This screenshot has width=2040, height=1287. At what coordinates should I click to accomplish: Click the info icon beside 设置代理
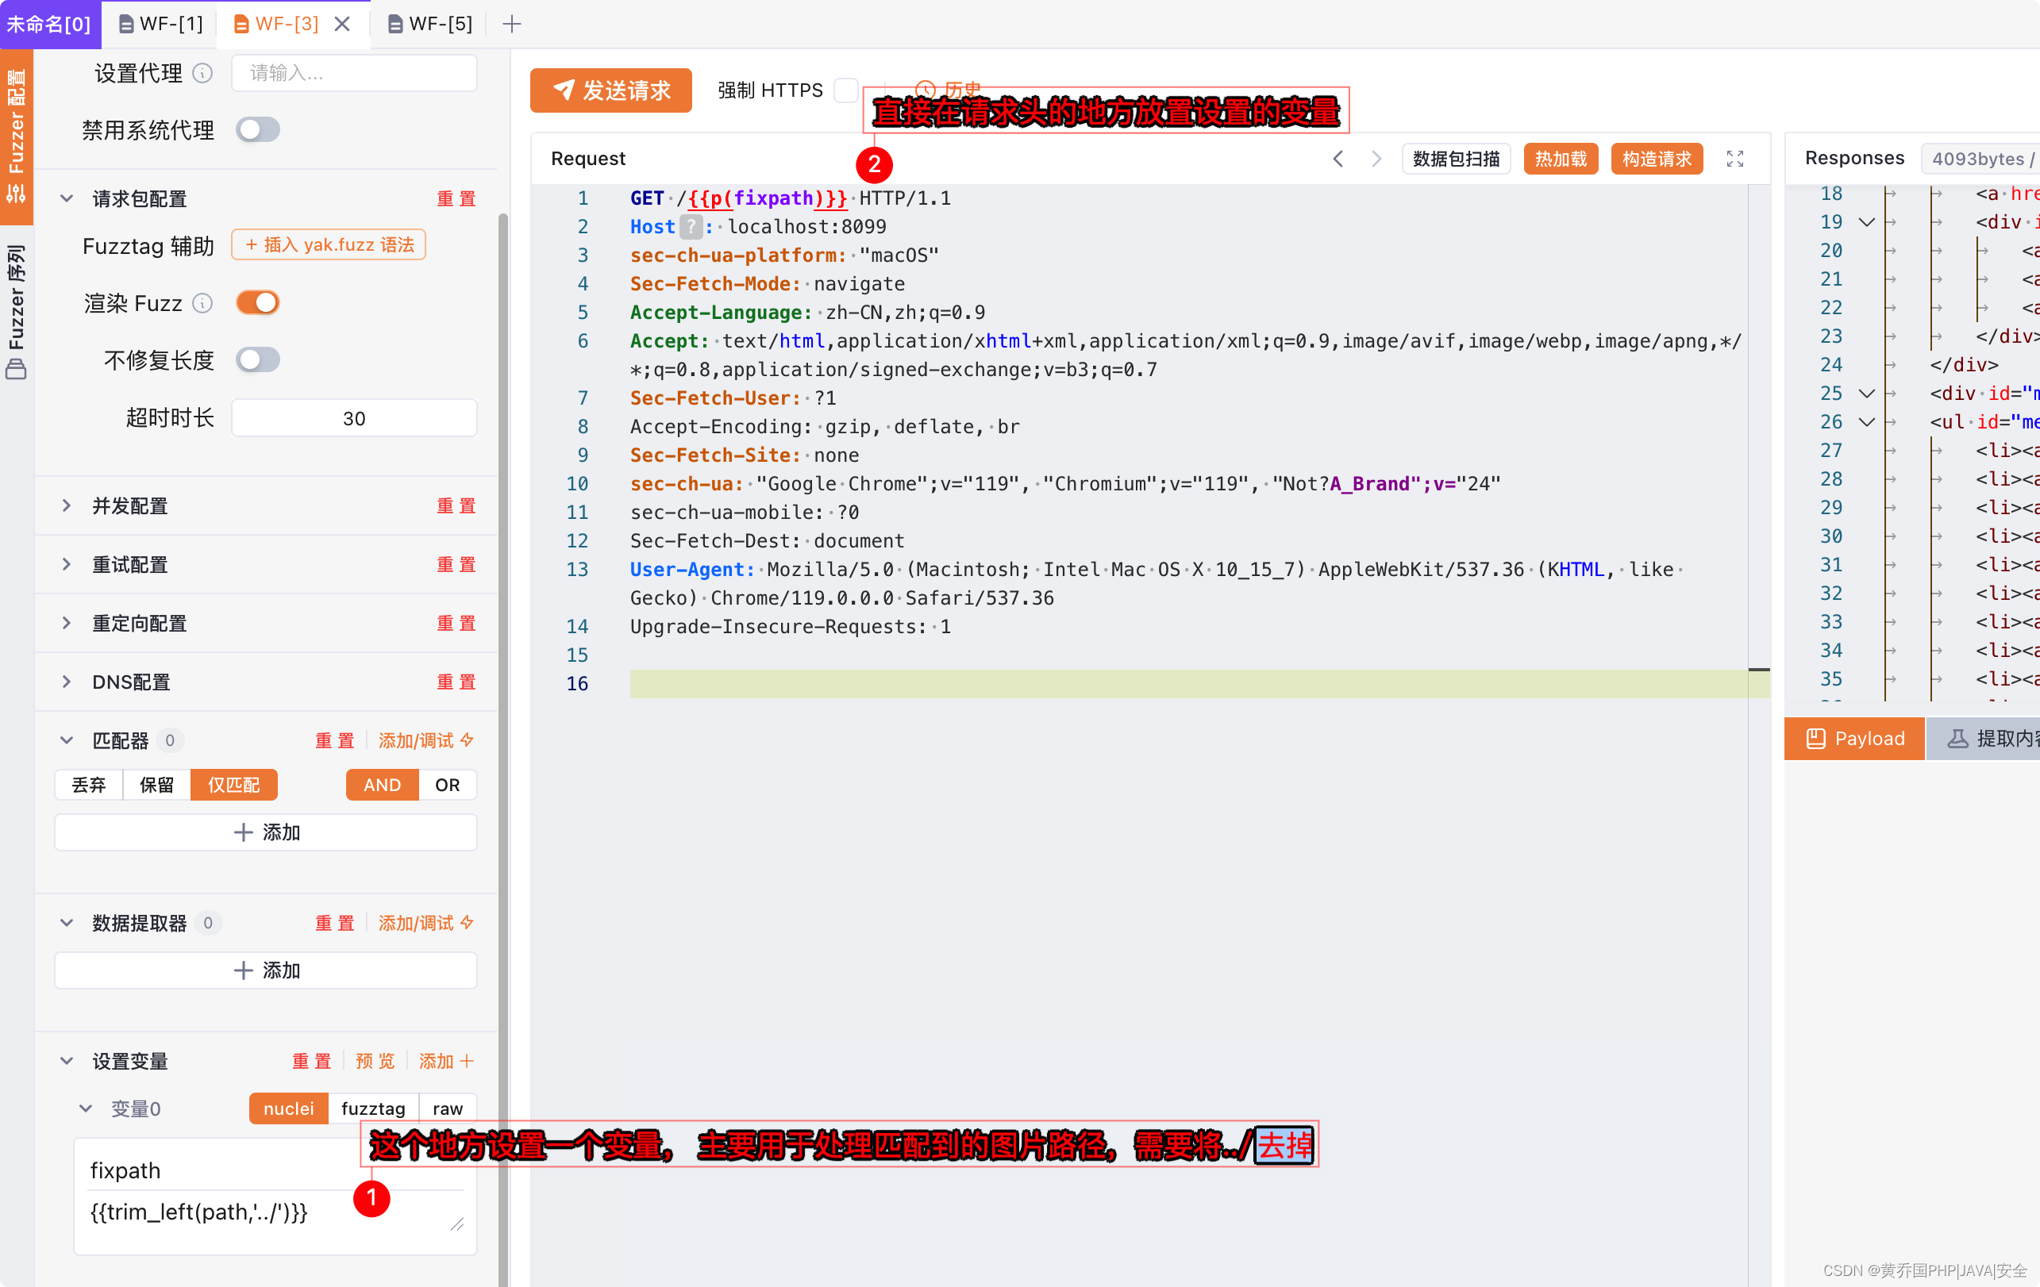coord(202,74)
